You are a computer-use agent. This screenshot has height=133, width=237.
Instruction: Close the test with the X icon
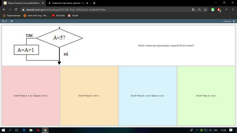point(234,21)
